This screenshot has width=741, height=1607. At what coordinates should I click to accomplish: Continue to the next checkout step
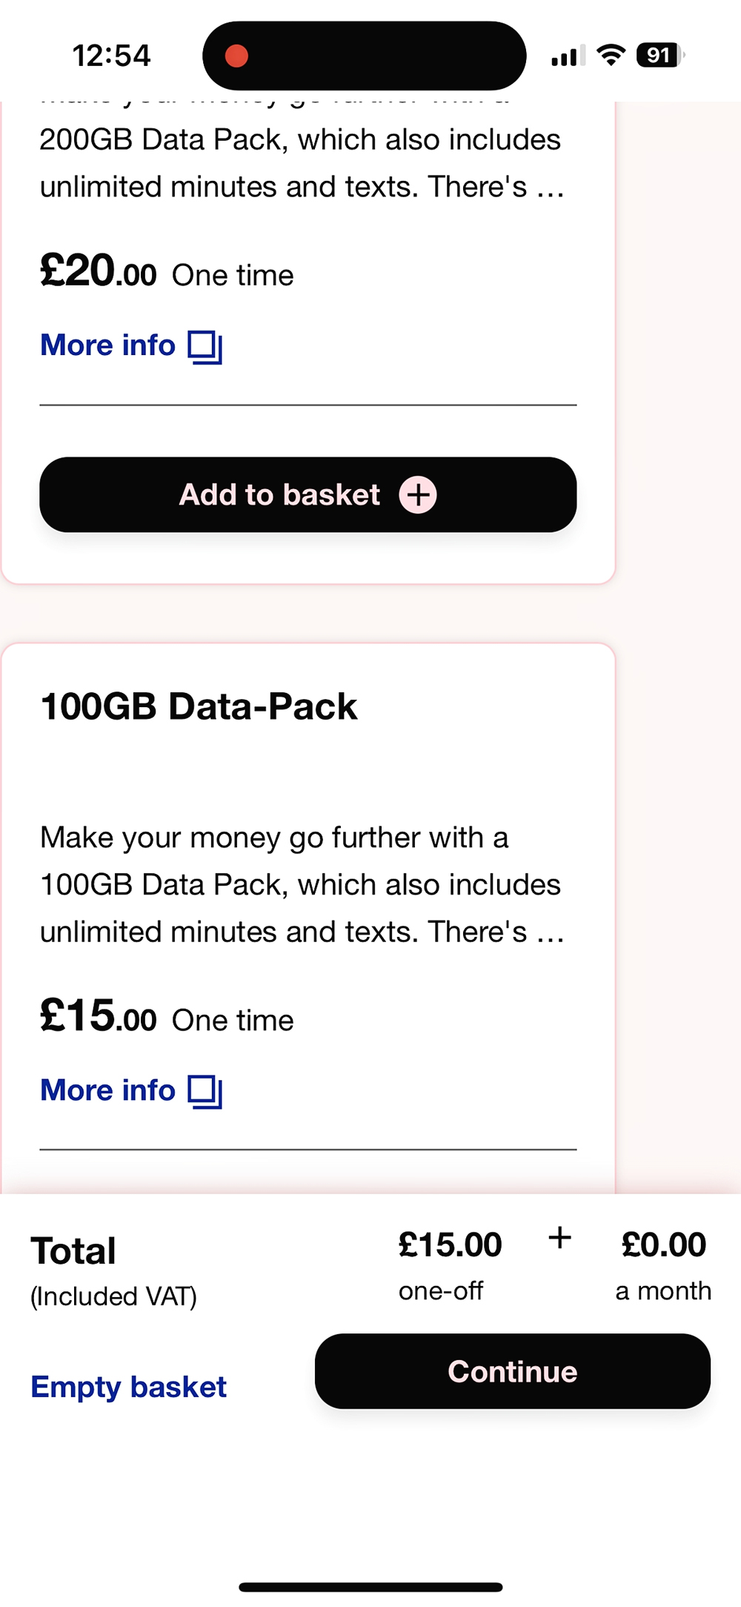(513, 1371)
